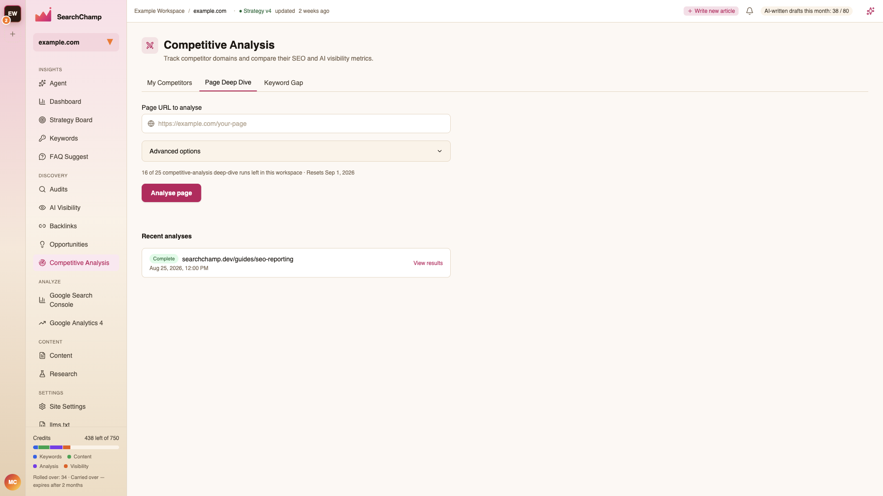Open Google Search Console in the sidebar
The height and width of the screenshot is (496, 883).
pos(76,300)
